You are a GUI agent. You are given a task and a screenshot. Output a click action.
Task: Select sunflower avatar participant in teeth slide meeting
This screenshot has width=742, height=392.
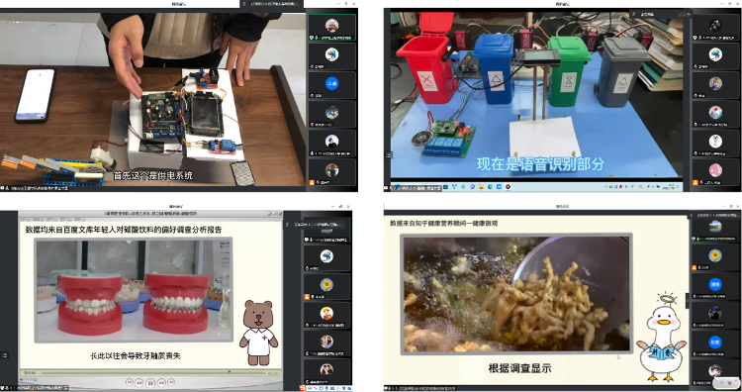(326, 284)
